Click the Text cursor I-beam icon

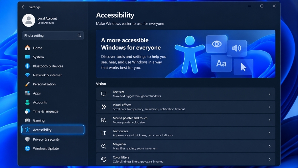point(104,133)
